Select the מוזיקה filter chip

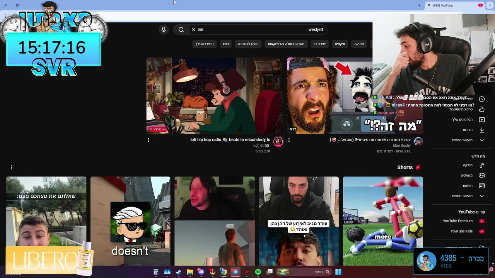(x=359, y=44)
